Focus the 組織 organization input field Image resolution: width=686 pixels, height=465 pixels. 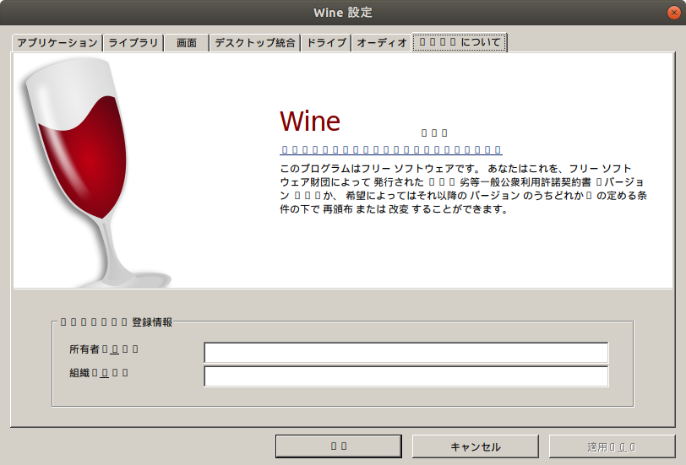pyautogui.click(x=406, y=376)
